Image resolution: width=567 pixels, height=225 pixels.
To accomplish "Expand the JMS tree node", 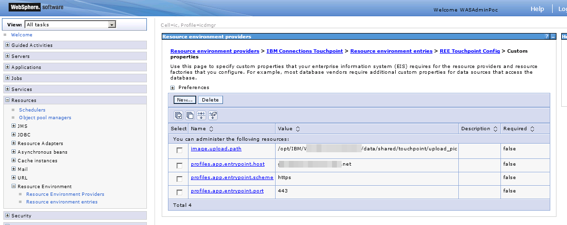I will click(14, 126).
